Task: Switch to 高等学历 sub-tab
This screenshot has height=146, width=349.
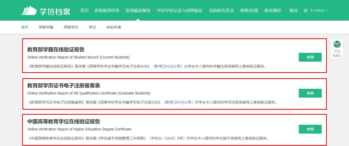Action: pyautogui.click(x=71, y=27)
